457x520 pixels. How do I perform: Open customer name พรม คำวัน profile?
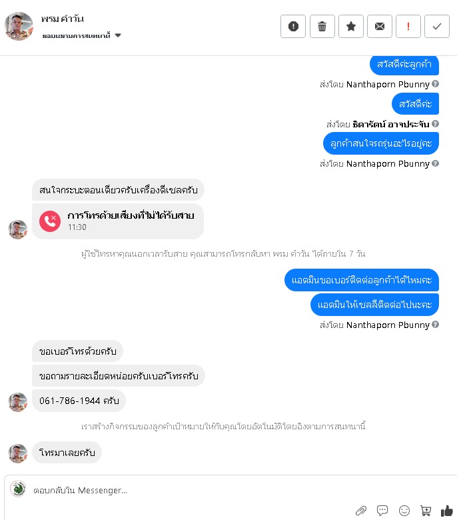click(x=63, y=19)
